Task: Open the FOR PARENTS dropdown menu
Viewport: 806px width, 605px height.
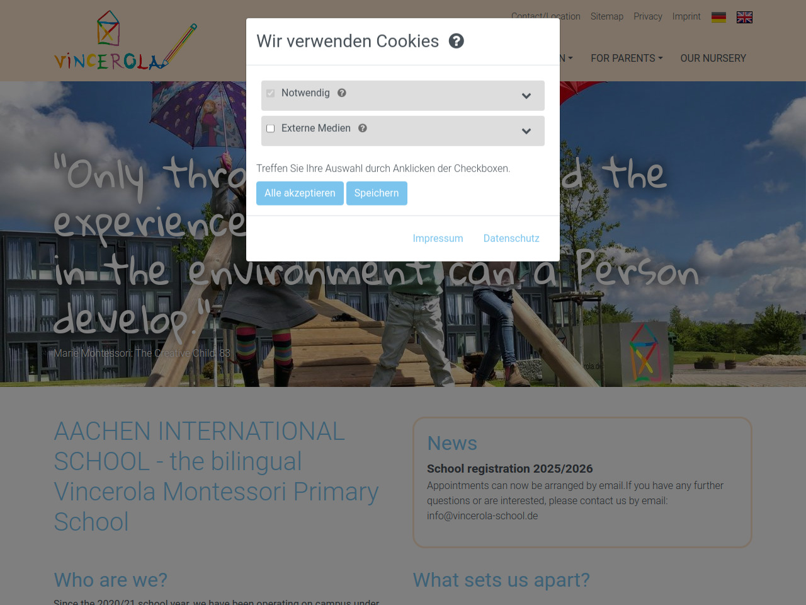Action: click(627, 58)
